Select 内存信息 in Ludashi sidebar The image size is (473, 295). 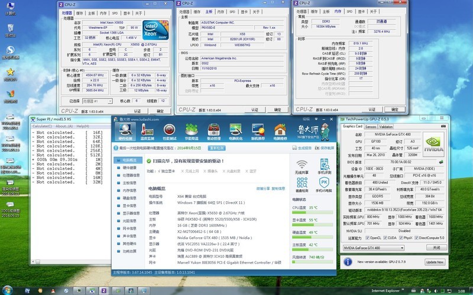128,191
